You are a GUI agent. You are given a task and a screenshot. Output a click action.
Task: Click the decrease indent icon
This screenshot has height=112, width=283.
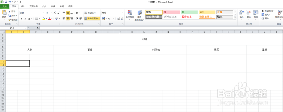[77, 18]
